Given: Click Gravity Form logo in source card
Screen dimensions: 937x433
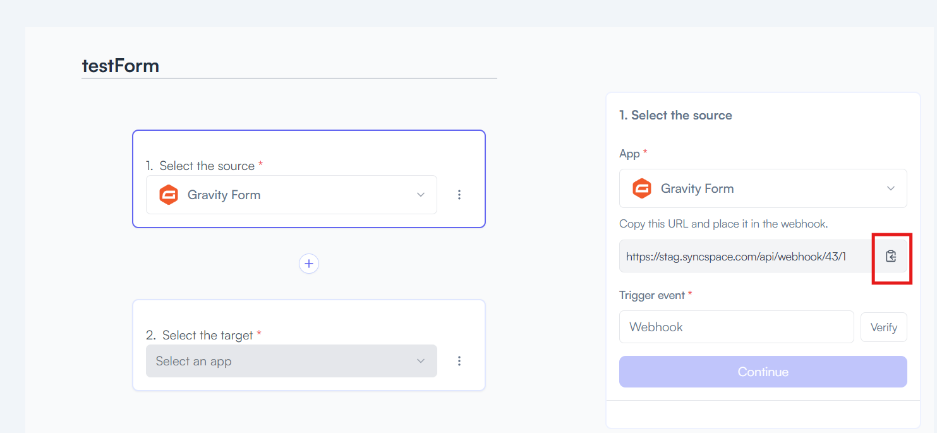Looking at the screenshot, I should click(x=169, y=195).
